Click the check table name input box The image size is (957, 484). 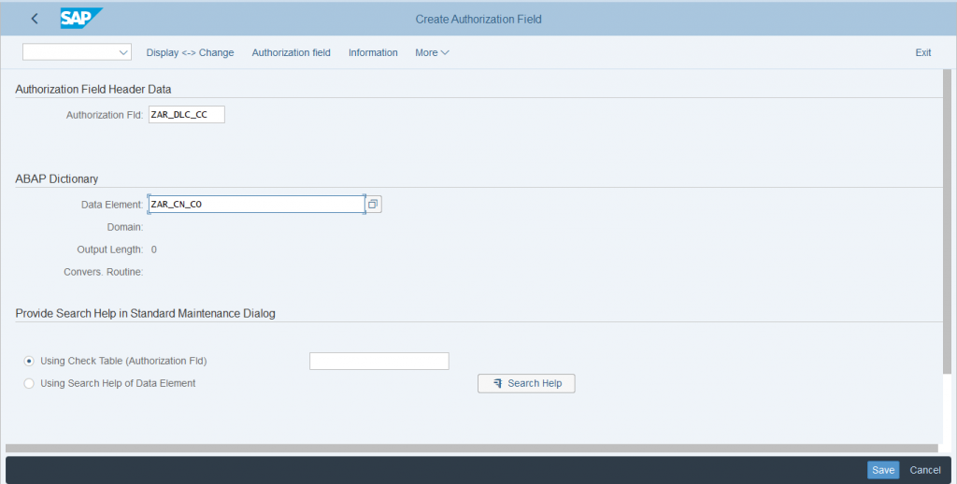pyautogui.click(x=379, y=362)
